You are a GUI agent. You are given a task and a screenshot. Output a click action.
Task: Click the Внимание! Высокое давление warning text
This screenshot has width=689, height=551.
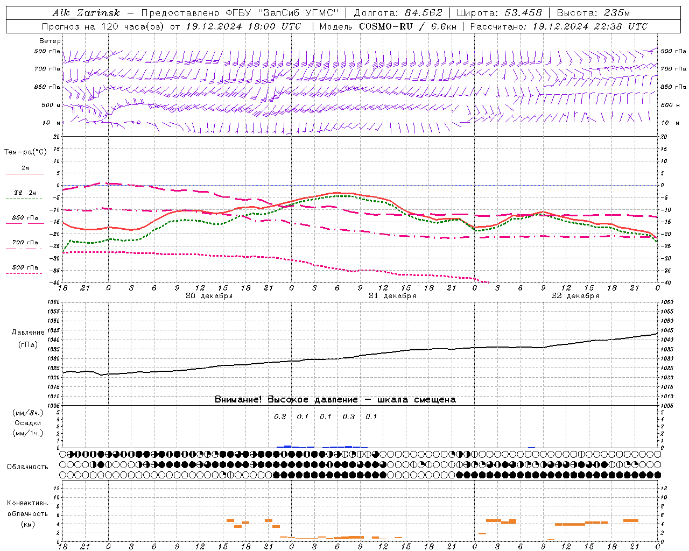coord(335,399)
